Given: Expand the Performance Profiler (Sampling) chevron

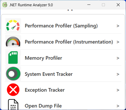Looking at the screenshot, I should pyautogui.click(x=118, y=26).
